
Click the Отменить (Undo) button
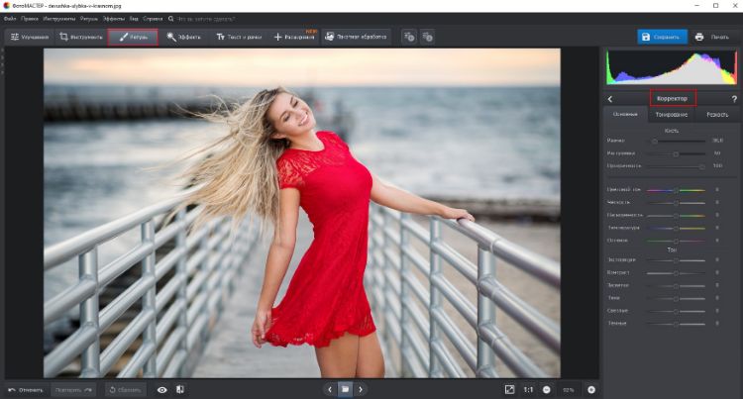point(26,389)
